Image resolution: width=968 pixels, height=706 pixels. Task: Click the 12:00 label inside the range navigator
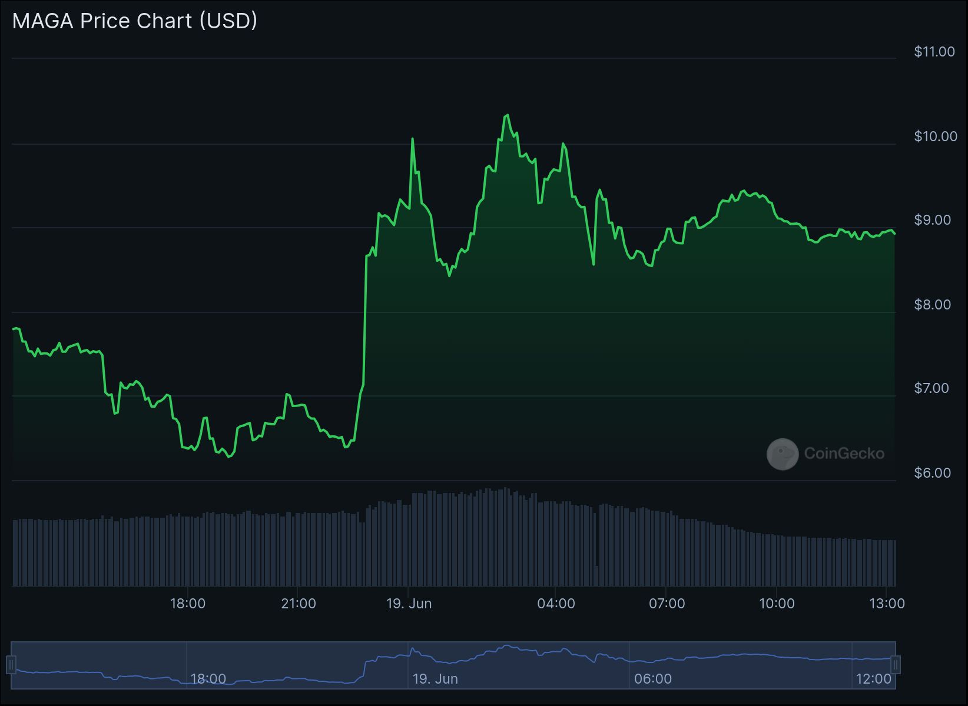click(x=874, y=679)
